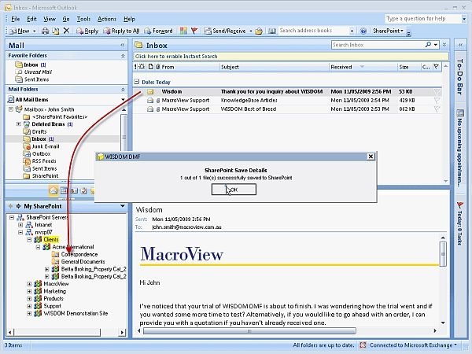Viewport: 472px width, 354px height.
Task: Open the Actions menu
Action: (x=106, y=19)
